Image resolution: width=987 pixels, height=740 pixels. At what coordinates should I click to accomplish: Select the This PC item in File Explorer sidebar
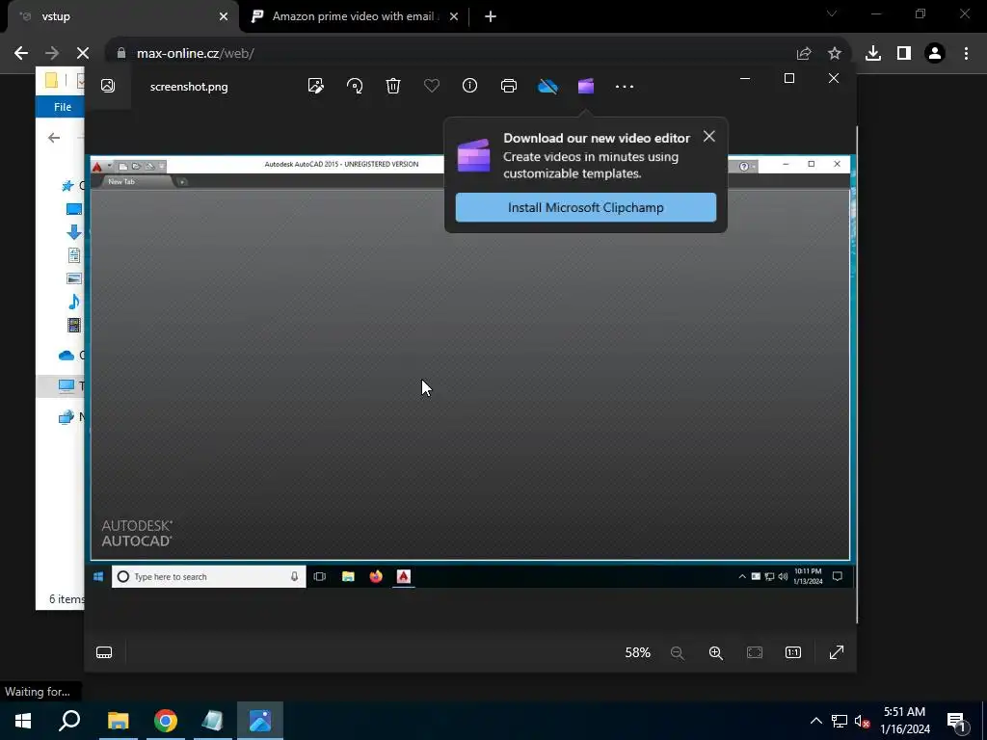(67, 385)
